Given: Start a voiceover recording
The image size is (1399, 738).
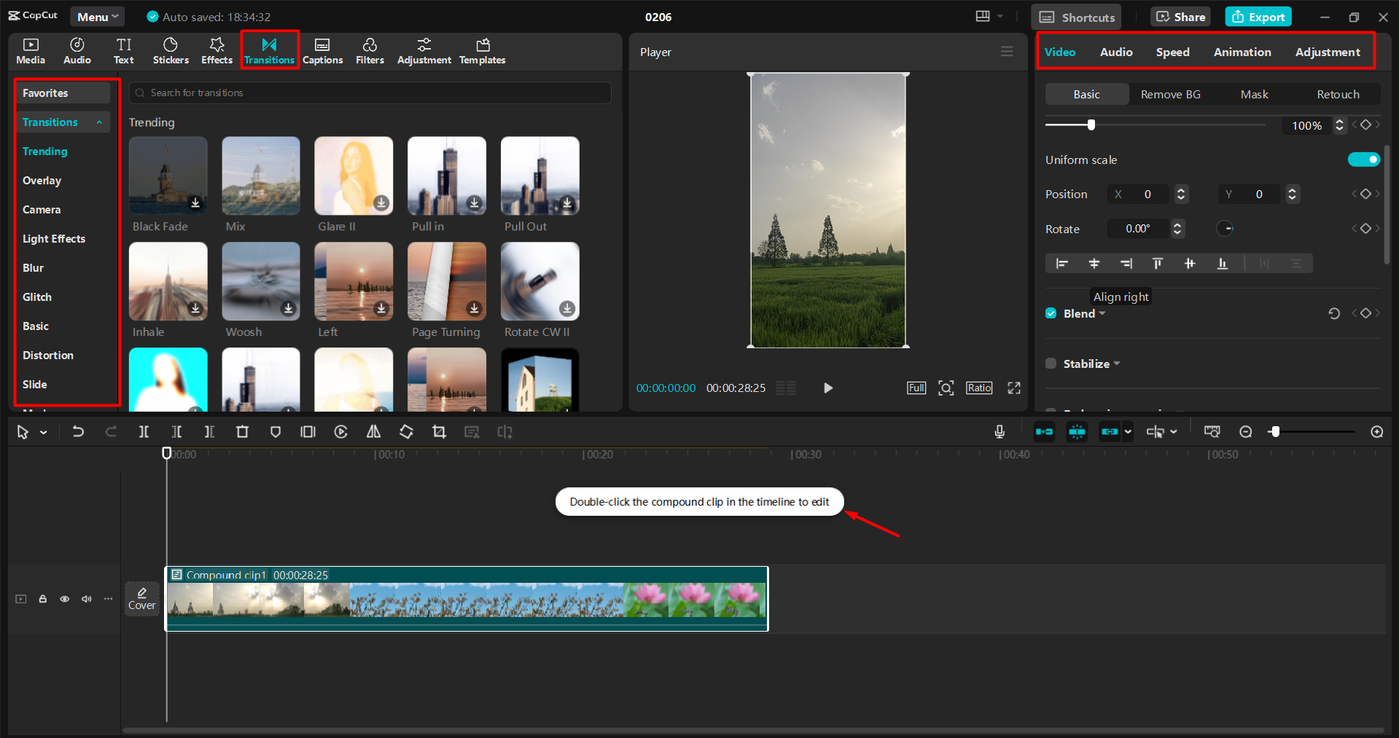Looking at the screenshot, I should [x=999, y=431].
